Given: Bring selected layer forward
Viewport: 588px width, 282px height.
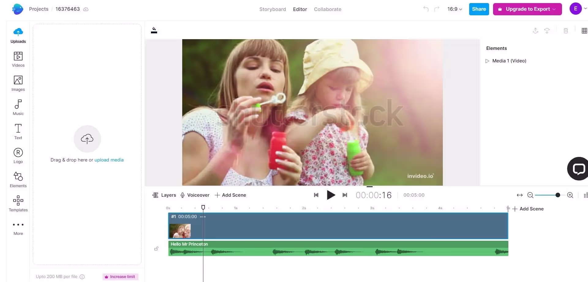Looking at the screenshot, I should [x=535, y=31].
